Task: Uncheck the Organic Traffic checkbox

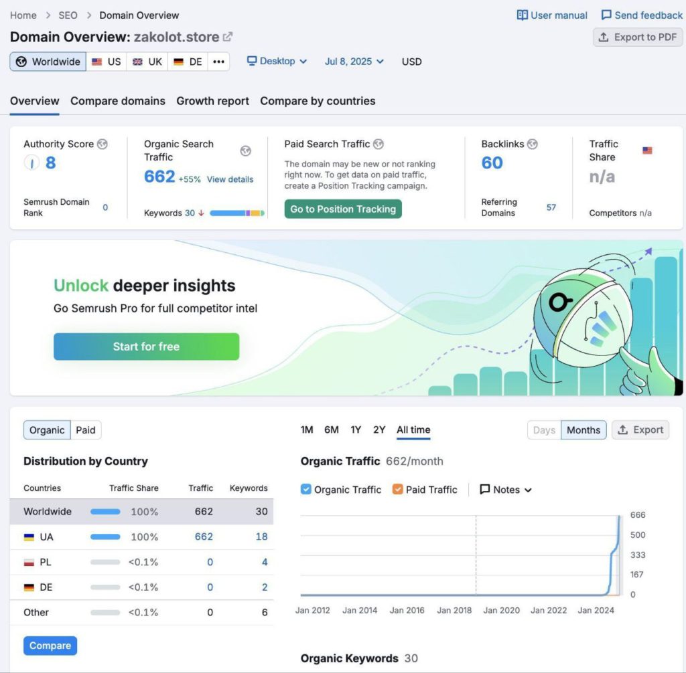Action: [306, 489]
